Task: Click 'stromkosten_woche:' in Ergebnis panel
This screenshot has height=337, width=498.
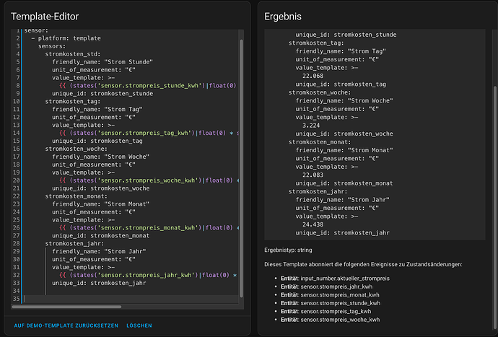Action: pyautogui.click(x=320, y=92)
